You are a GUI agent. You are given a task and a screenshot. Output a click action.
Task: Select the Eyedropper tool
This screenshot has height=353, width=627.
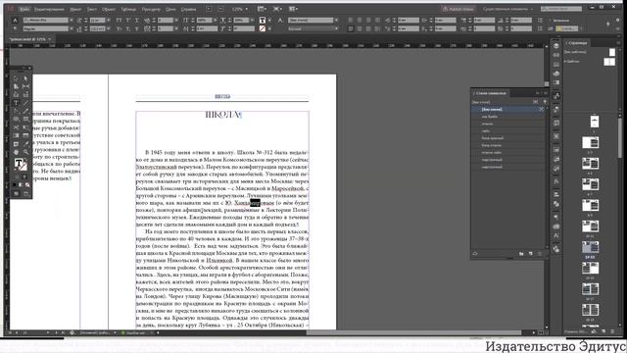(x=25, y=144)
